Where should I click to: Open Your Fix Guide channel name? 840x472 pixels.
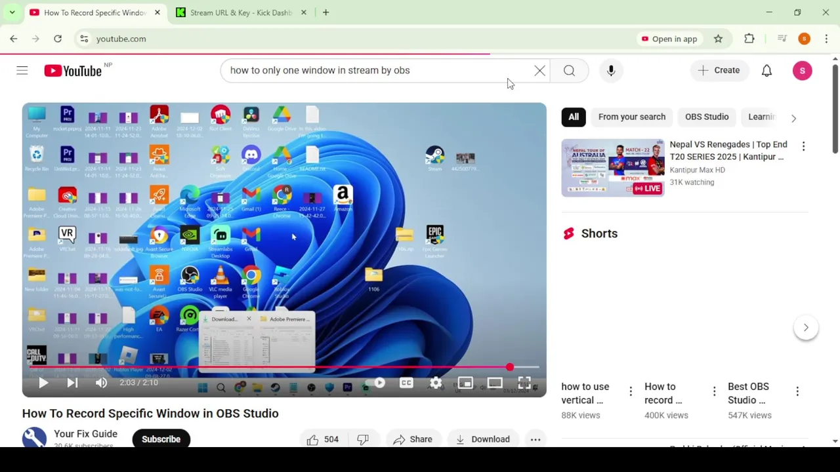pyautogui.click(x=85, y=434)
